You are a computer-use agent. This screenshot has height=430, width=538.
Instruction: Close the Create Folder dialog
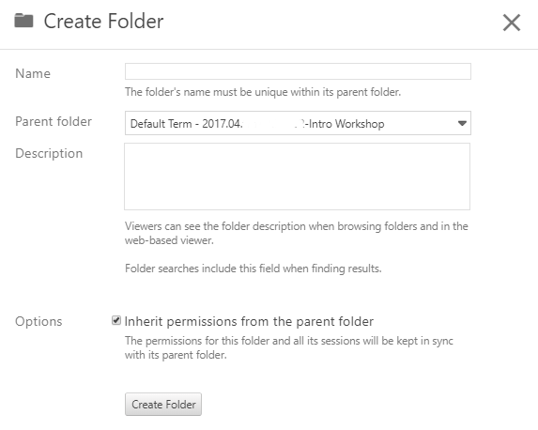pos(512,23)
